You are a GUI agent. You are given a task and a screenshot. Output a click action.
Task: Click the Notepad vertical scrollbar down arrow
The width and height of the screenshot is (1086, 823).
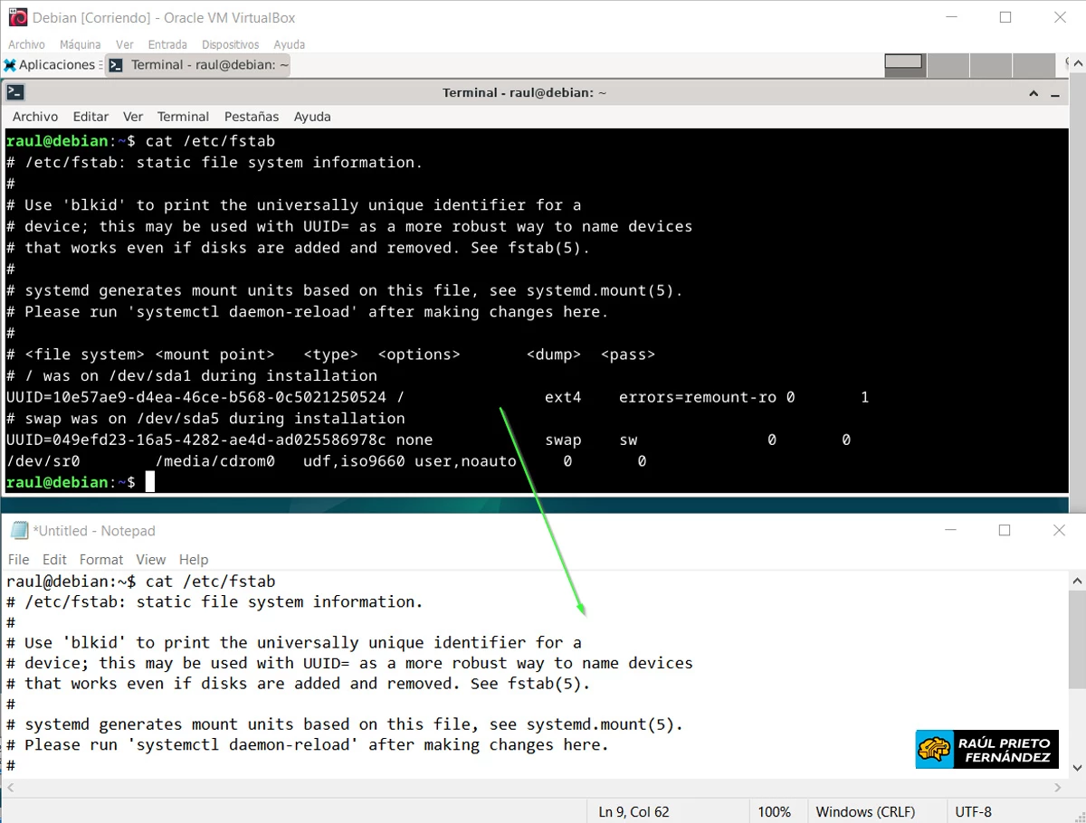(x=1077, y=767)
